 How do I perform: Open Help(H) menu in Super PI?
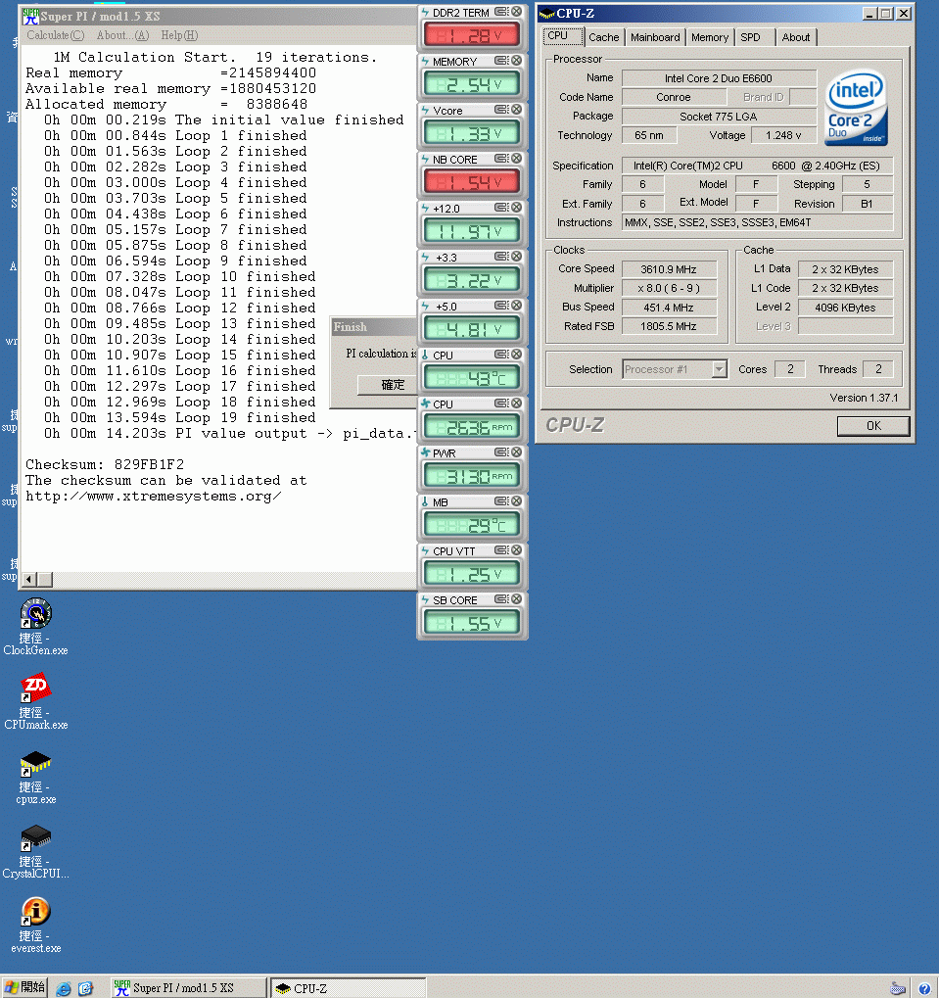click(179, 35)
